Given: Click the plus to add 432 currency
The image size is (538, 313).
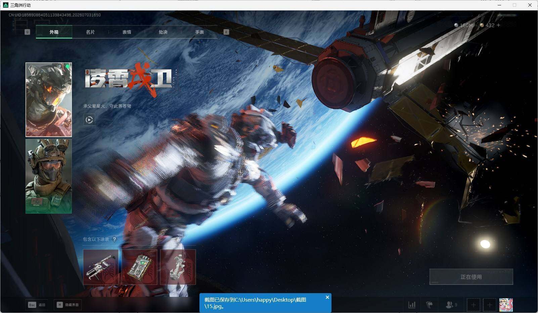Looking at the screenshot, I should [498, 25].
